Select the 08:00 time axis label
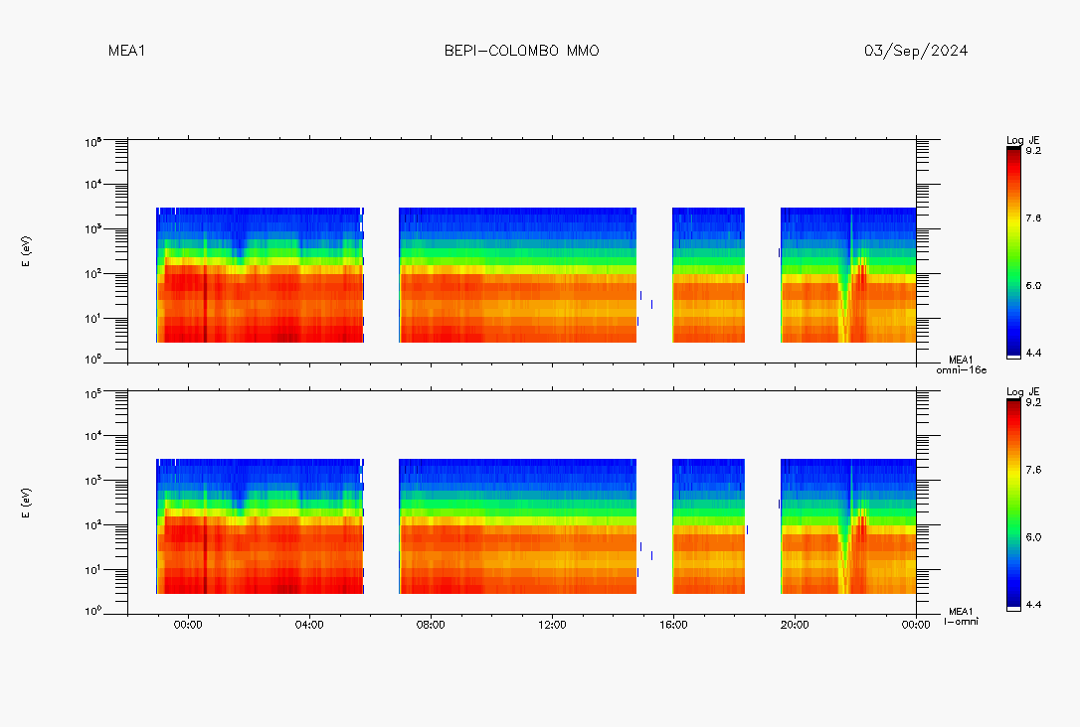The height and width of the screenshot is (727, 1080). pyautogui.click(x=431, y=625)
